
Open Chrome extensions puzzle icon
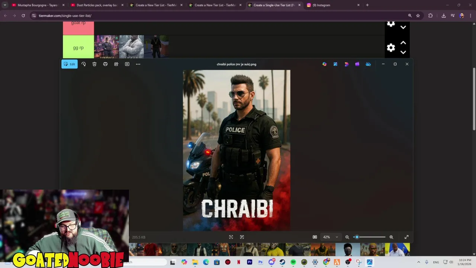pyautogui.click(x=431, y=16)
